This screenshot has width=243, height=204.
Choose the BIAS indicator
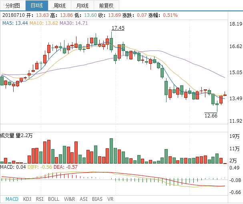97,199
